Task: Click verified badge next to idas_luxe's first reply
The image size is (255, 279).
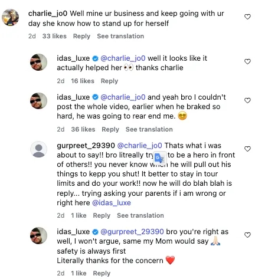Action: click(95, 58)
